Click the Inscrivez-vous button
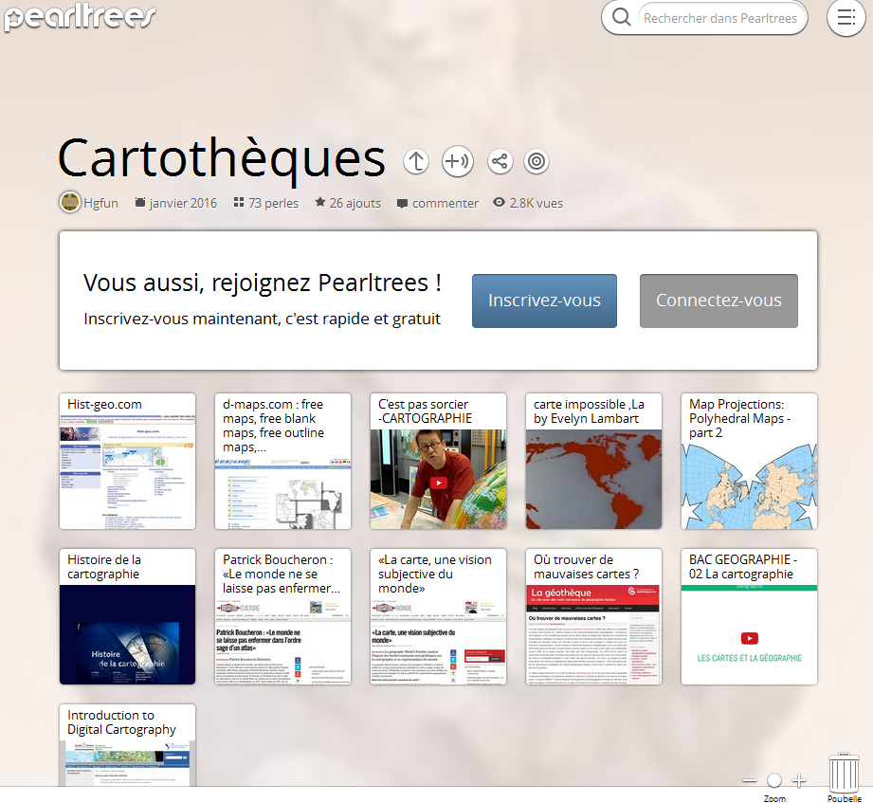This screenshot has width=873, height=803. click(x=544, y=301)
